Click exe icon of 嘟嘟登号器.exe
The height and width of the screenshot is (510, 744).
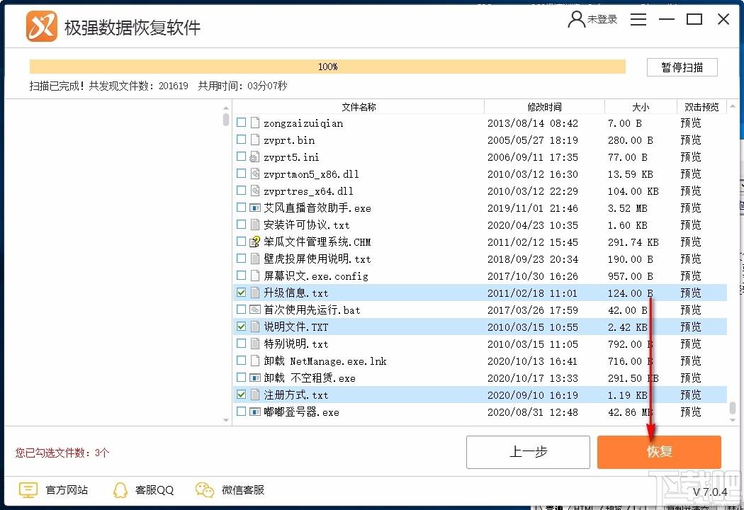coord(255,412)
